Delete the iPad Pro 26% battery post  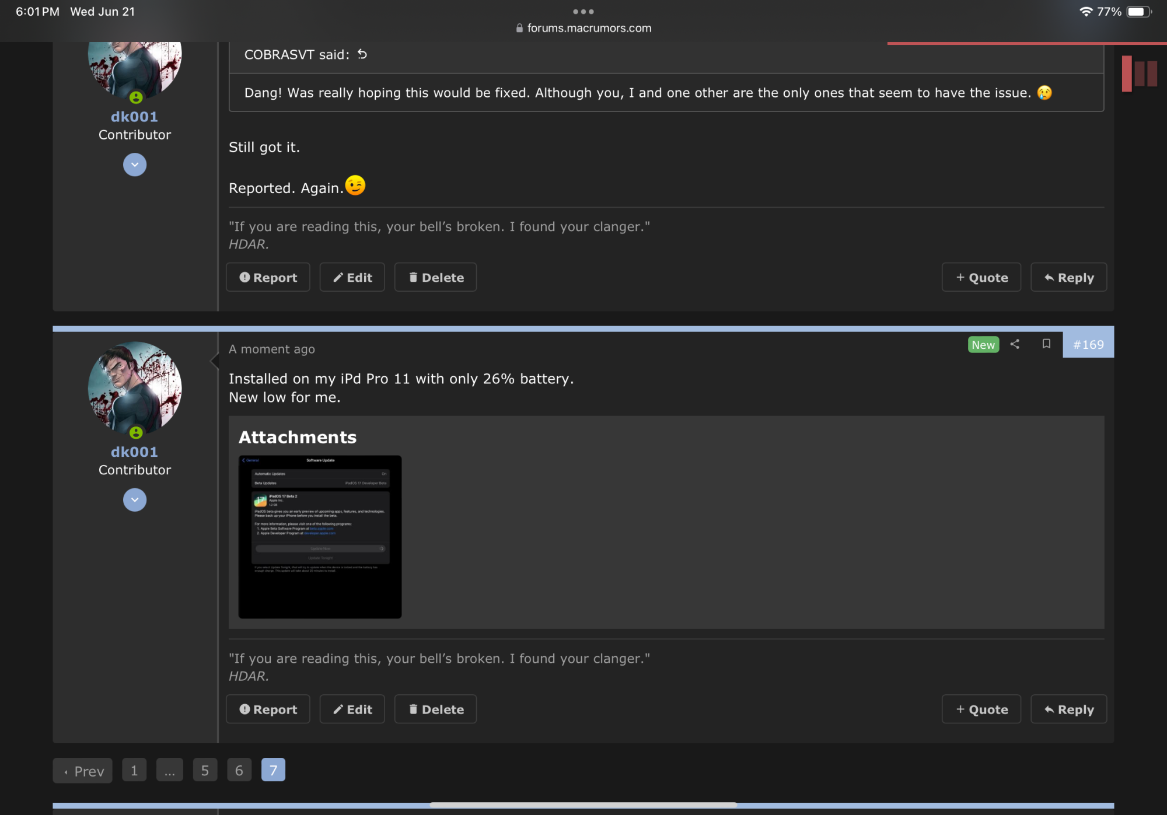point(436,709)
